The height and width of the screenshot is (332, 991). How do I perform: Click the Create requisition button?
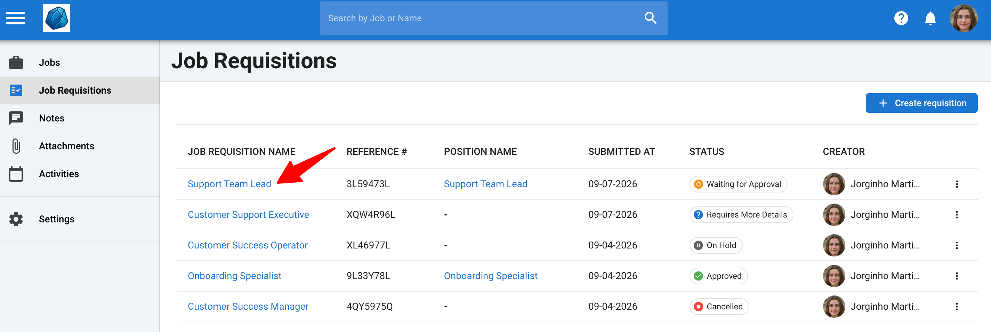[921, 103]
